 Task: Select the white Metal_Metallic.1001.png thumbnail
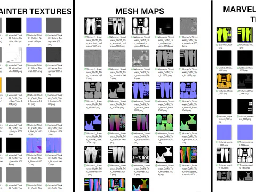point(14,55)
